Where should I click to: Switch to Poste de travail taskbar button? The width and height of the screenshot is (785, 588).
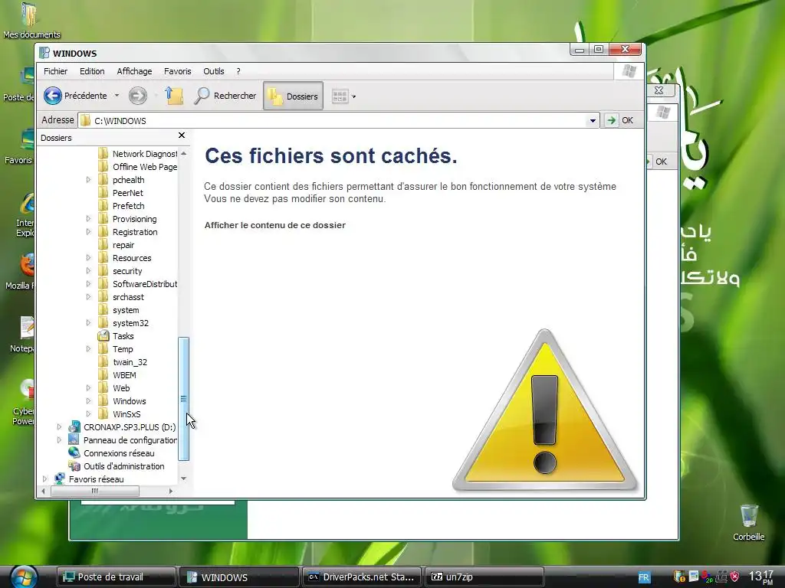point(117,577)
